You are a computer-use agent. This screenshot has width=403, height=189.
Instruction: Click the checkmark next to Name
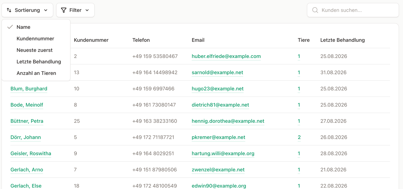pyautogui.click(x=10, y=27)
